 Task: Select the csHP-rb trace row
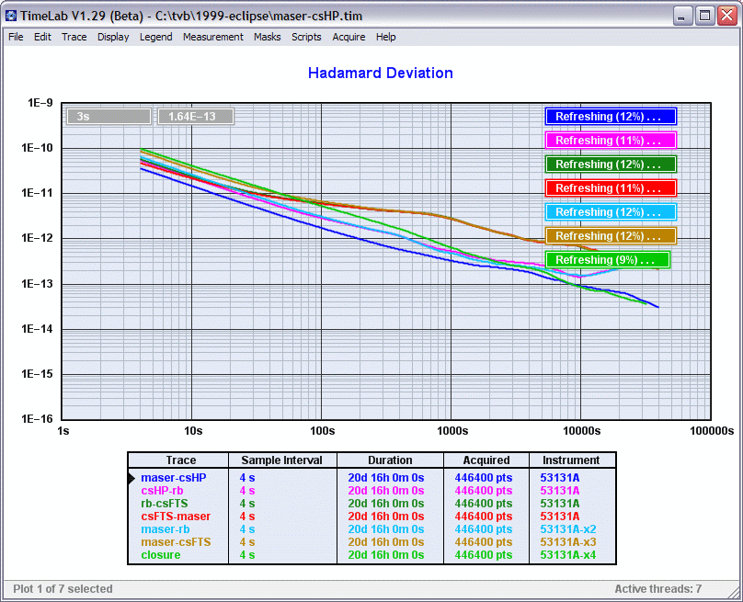coord(371,491)
